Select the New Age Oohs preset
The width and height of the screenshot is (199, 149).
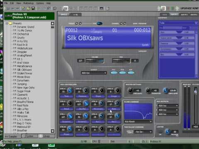tap(26, 88)
